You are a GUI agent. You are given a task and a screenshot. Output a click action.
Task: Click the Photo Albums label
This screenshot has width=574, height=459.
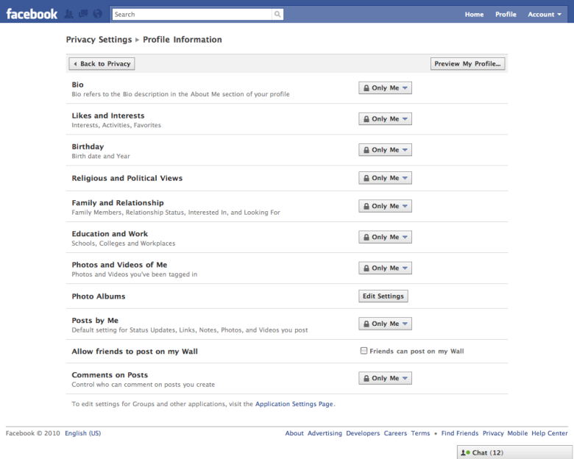tap(99, 296)
